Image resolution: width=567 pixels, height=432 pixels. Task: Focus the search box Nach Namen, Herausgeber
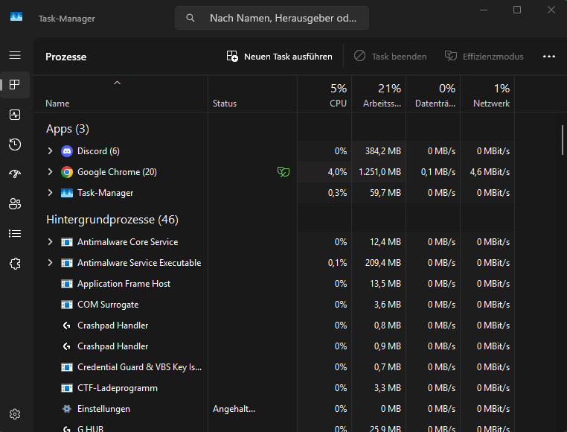pos(272,18)
